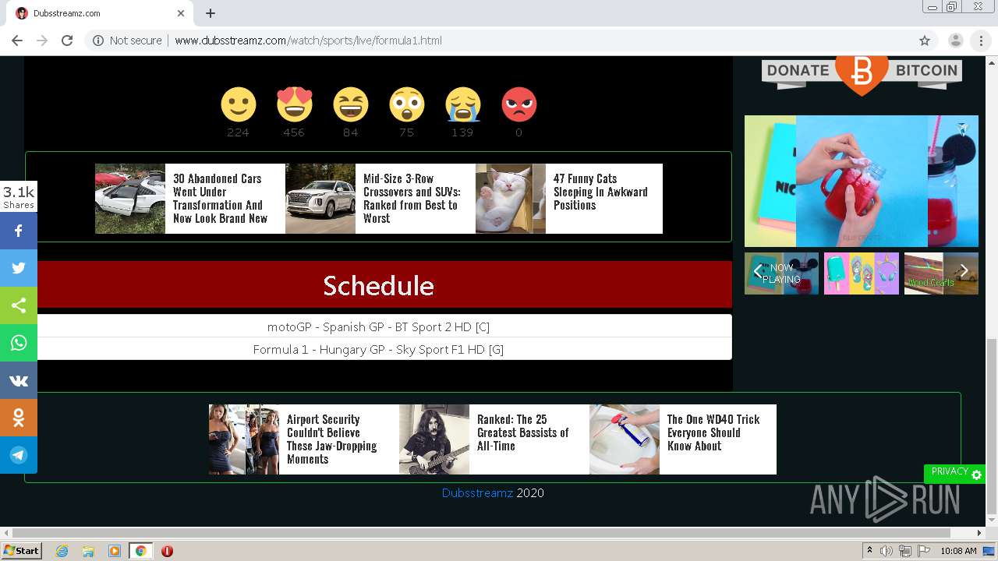Click the abandoned cars thumbnail image
Screen dimensions: 998x561
130,199
